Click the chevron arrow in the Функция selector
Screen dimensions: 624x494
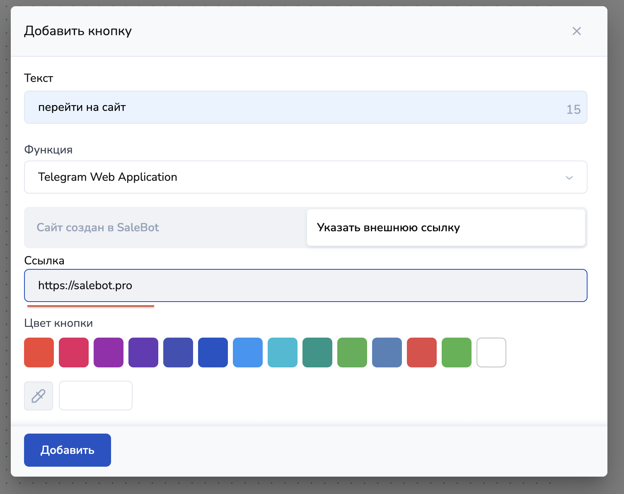(x=569, y=177)
